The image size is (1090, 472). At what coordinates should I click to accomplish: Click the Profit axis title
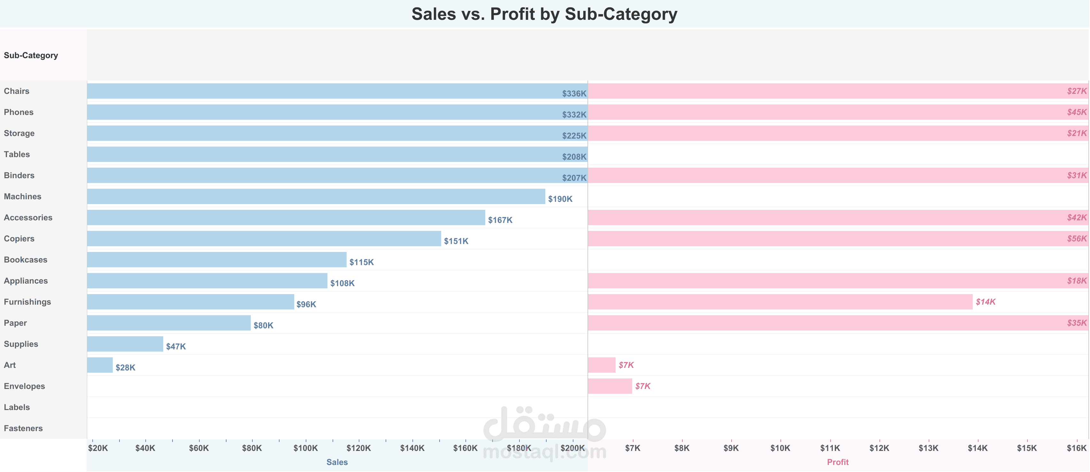tap(838, 462)
